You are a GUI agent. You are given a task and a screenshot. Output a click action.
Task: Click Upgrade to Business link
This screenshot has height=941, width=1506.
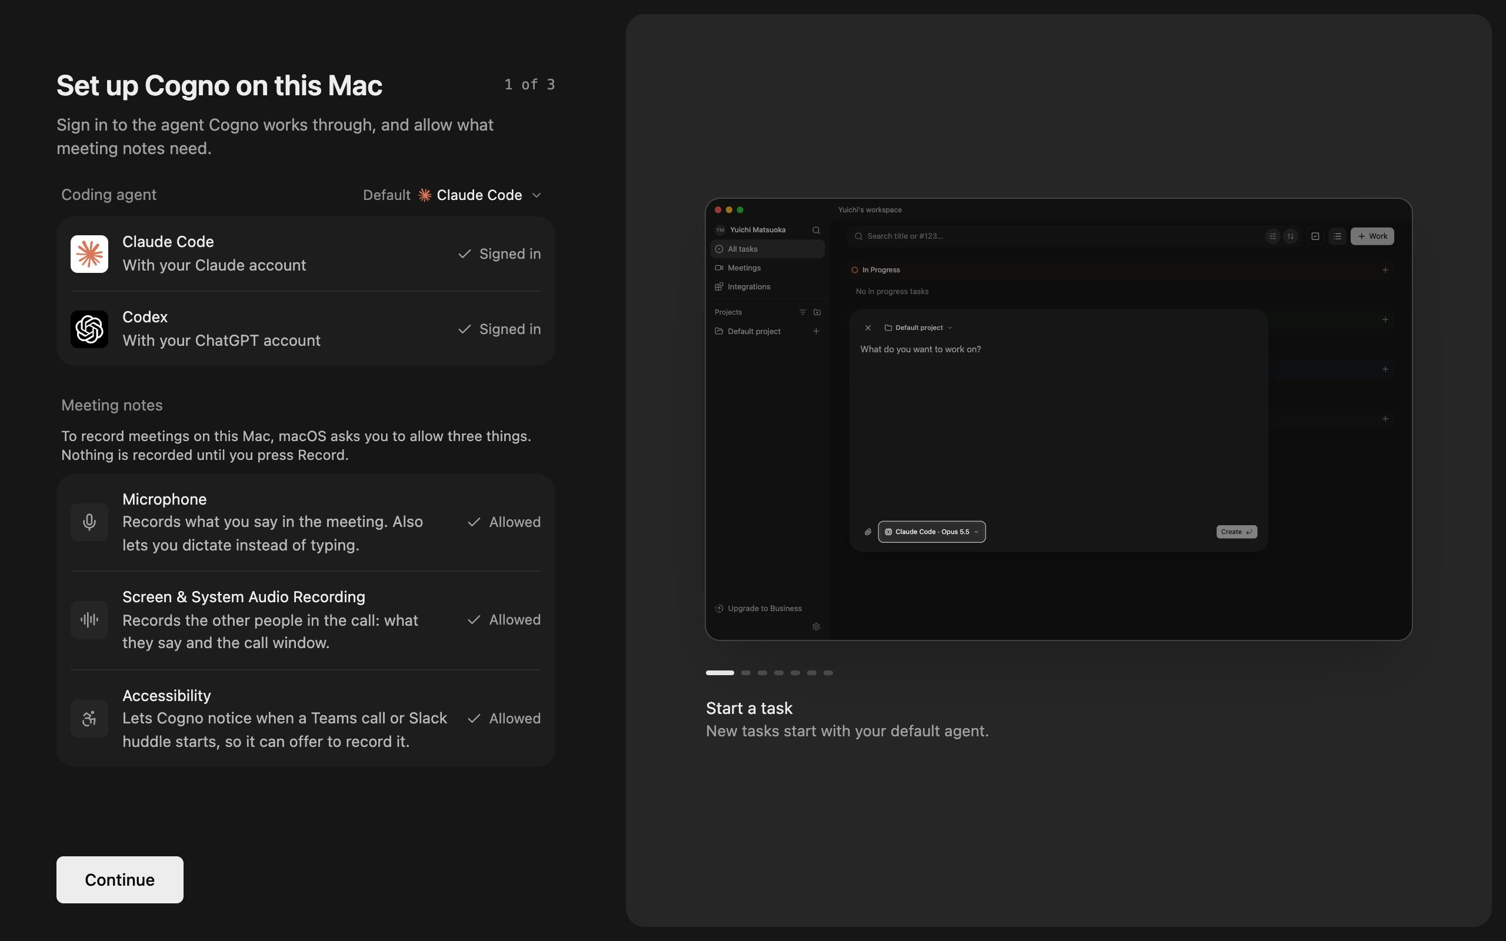click(x=759, y=609)
